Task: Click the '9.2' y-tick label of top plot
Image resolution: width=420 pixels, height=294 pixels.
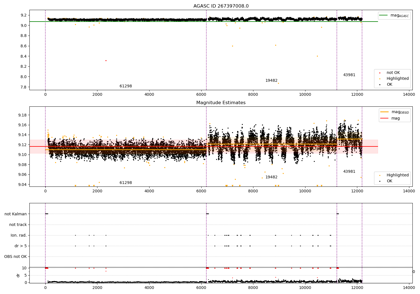Action: (x=24, y=15)
